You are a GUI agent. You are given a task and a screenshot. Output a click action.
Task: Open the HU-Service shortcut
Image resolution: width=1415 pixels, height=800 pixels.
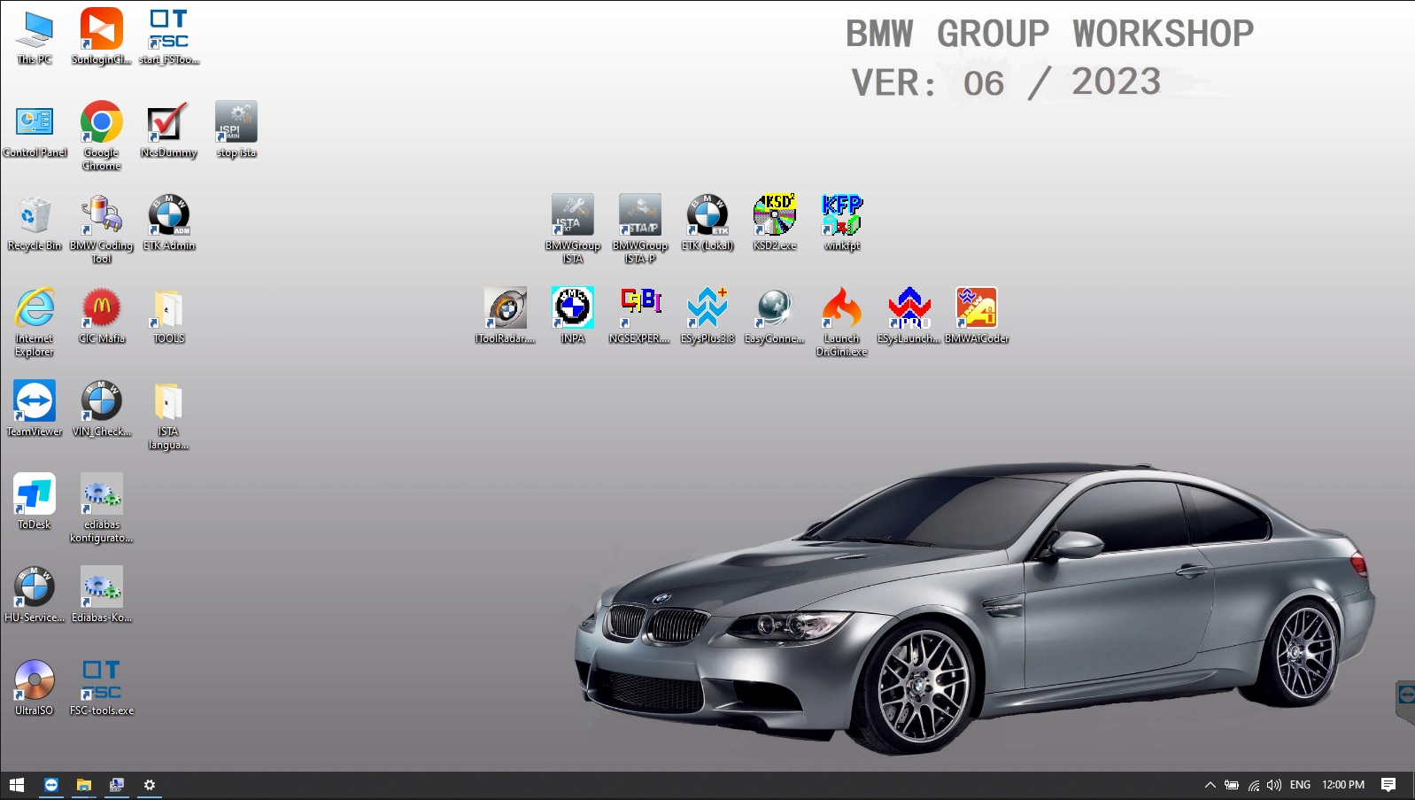[35, 595]
